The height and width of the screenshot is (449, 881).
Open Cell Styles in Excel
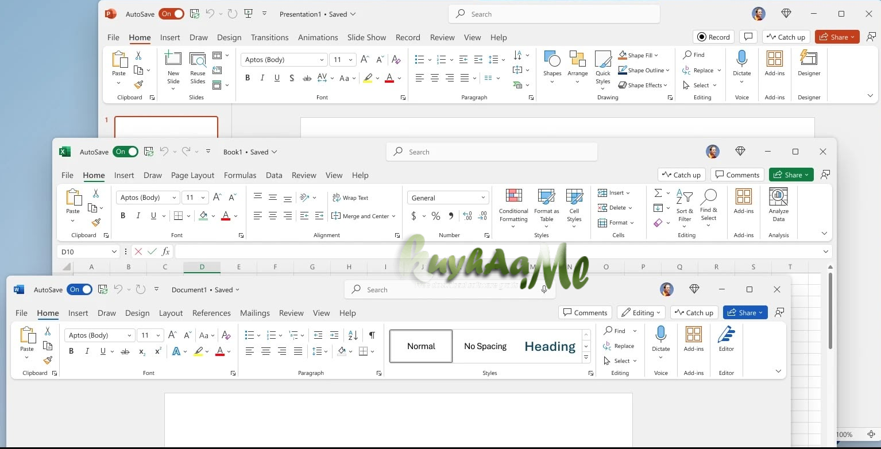click(574, 208)
